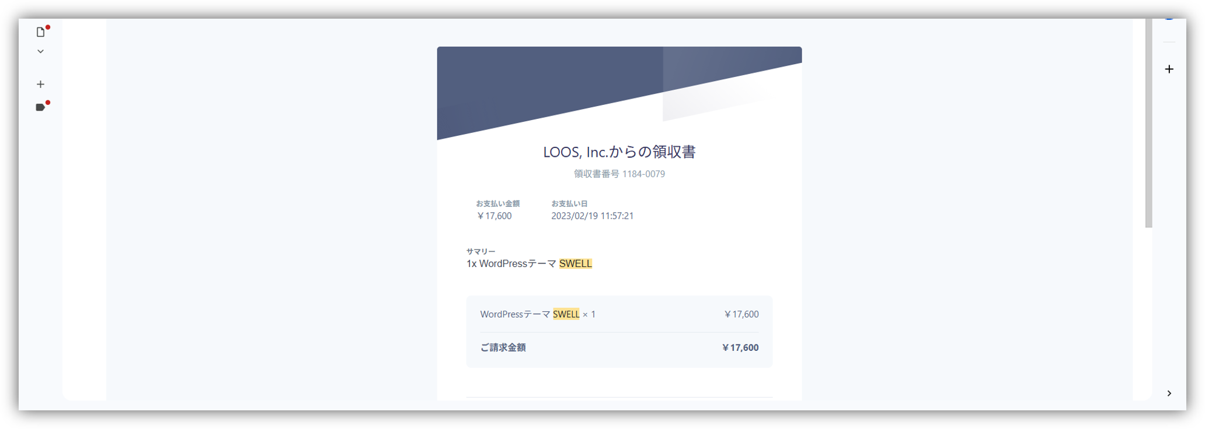Expand the chevron below the document icon
The width and height of the screenshot is (1205, 429).
(x=40, y=51)
